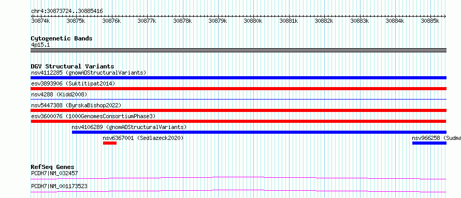Image resolution: width=461 pixels, height=198 pixels.
Task: Click the DGV Structural Variants track title
Action: [x=73, y=66]
